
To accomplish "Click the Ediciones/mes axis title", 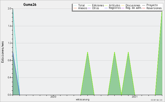I will [x=2, y=52].
